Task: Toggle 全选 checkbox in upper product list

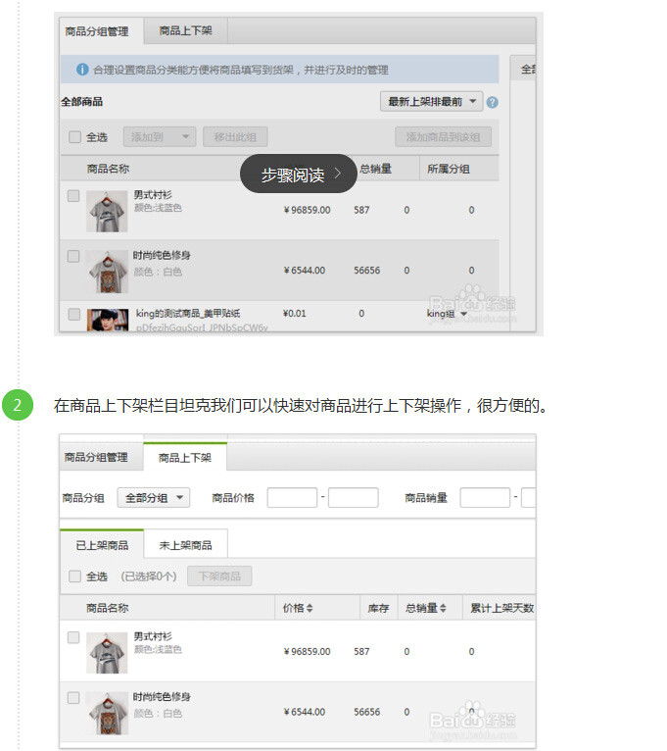Action: click(x=74, y=137)
